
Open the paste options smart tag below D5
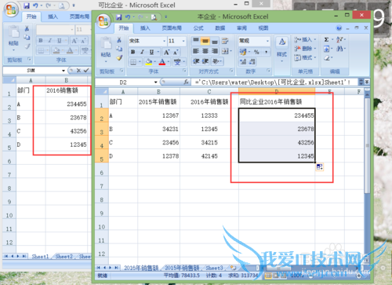click(320, 166)
